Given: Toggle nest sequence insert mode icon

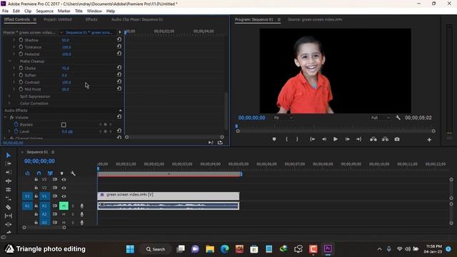Looking at the screenshot, I should pos(27,173).
